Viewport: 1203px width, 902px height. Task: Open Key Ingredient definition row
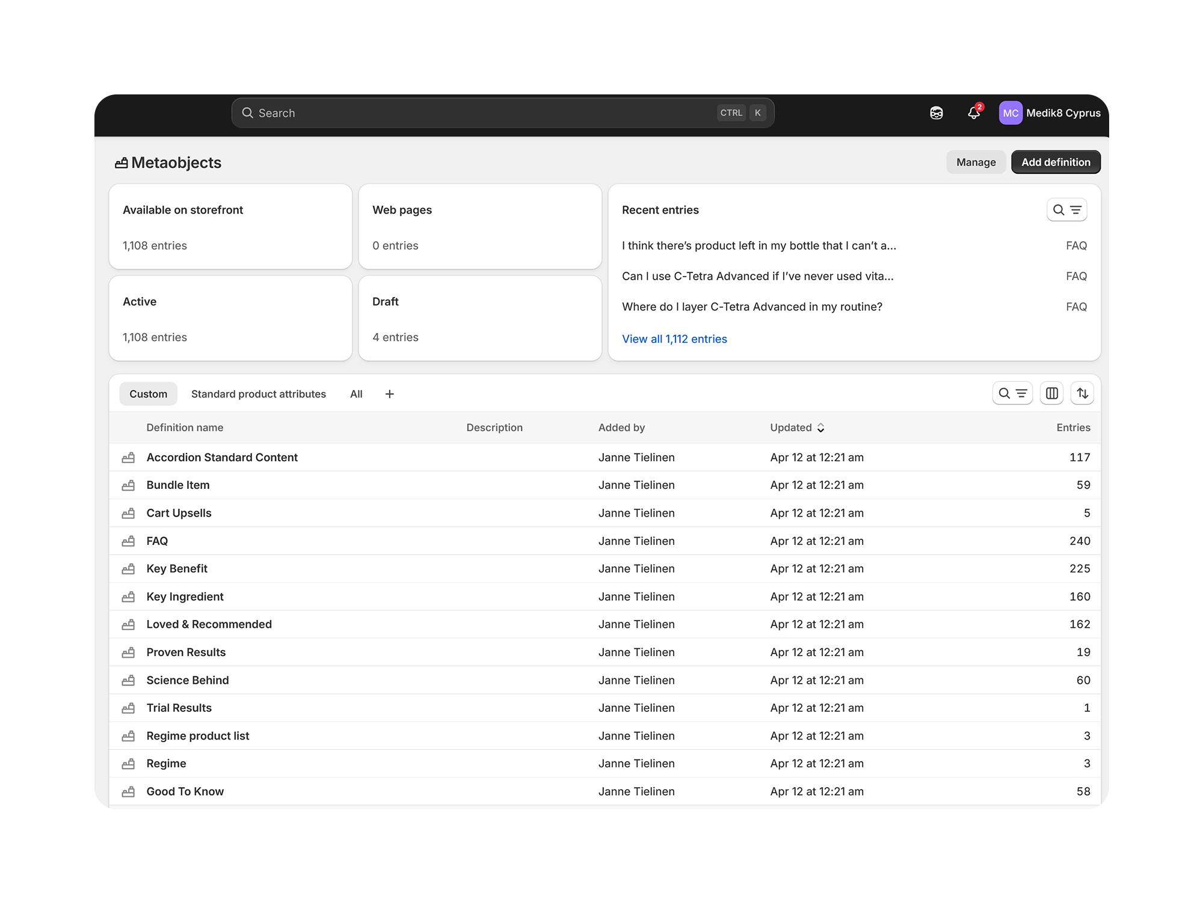[185, 597]
